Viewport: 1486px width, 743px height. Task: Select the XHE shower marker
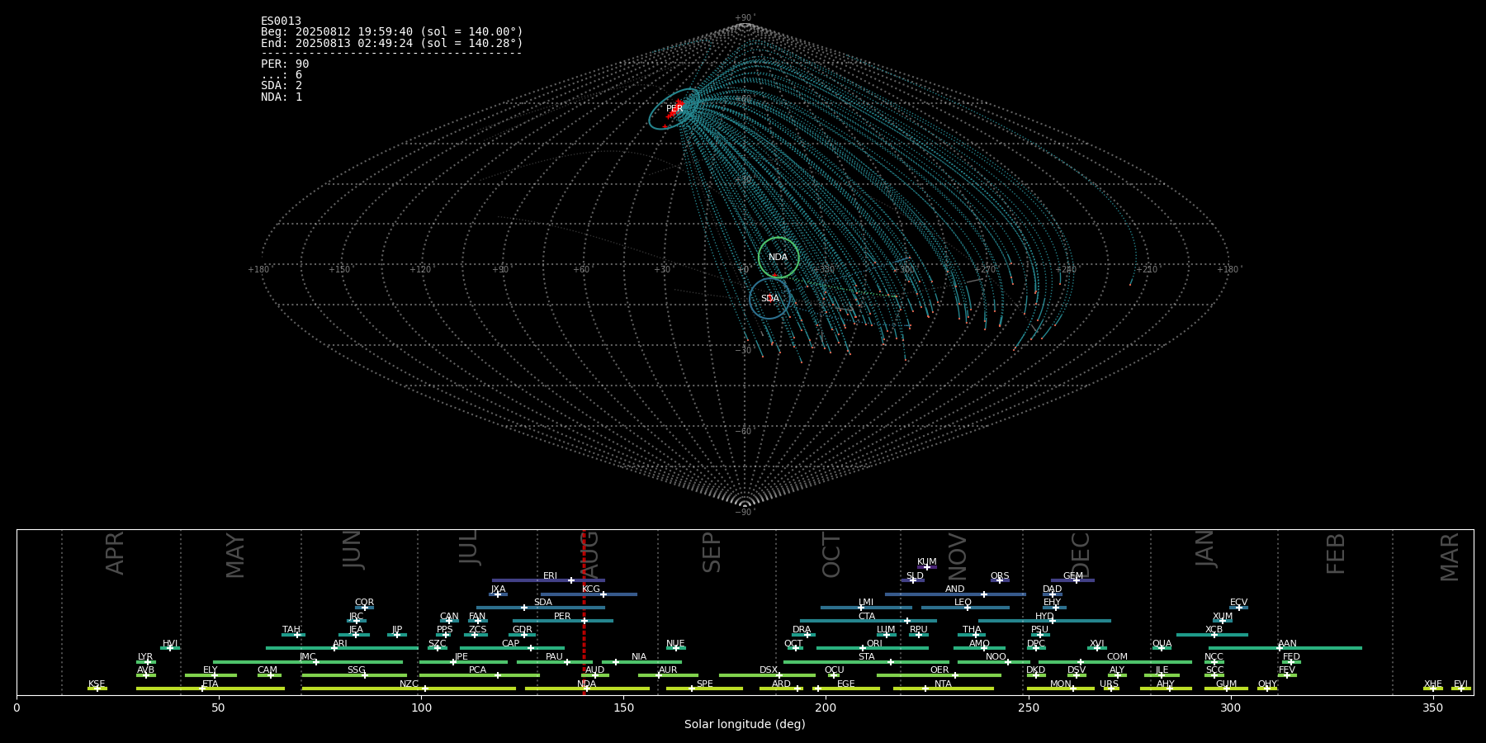1432,689
